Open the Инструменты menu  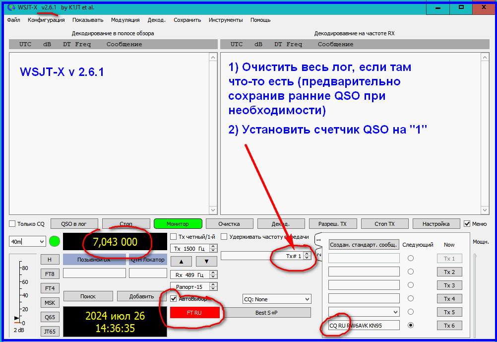[x=226, y=20]
